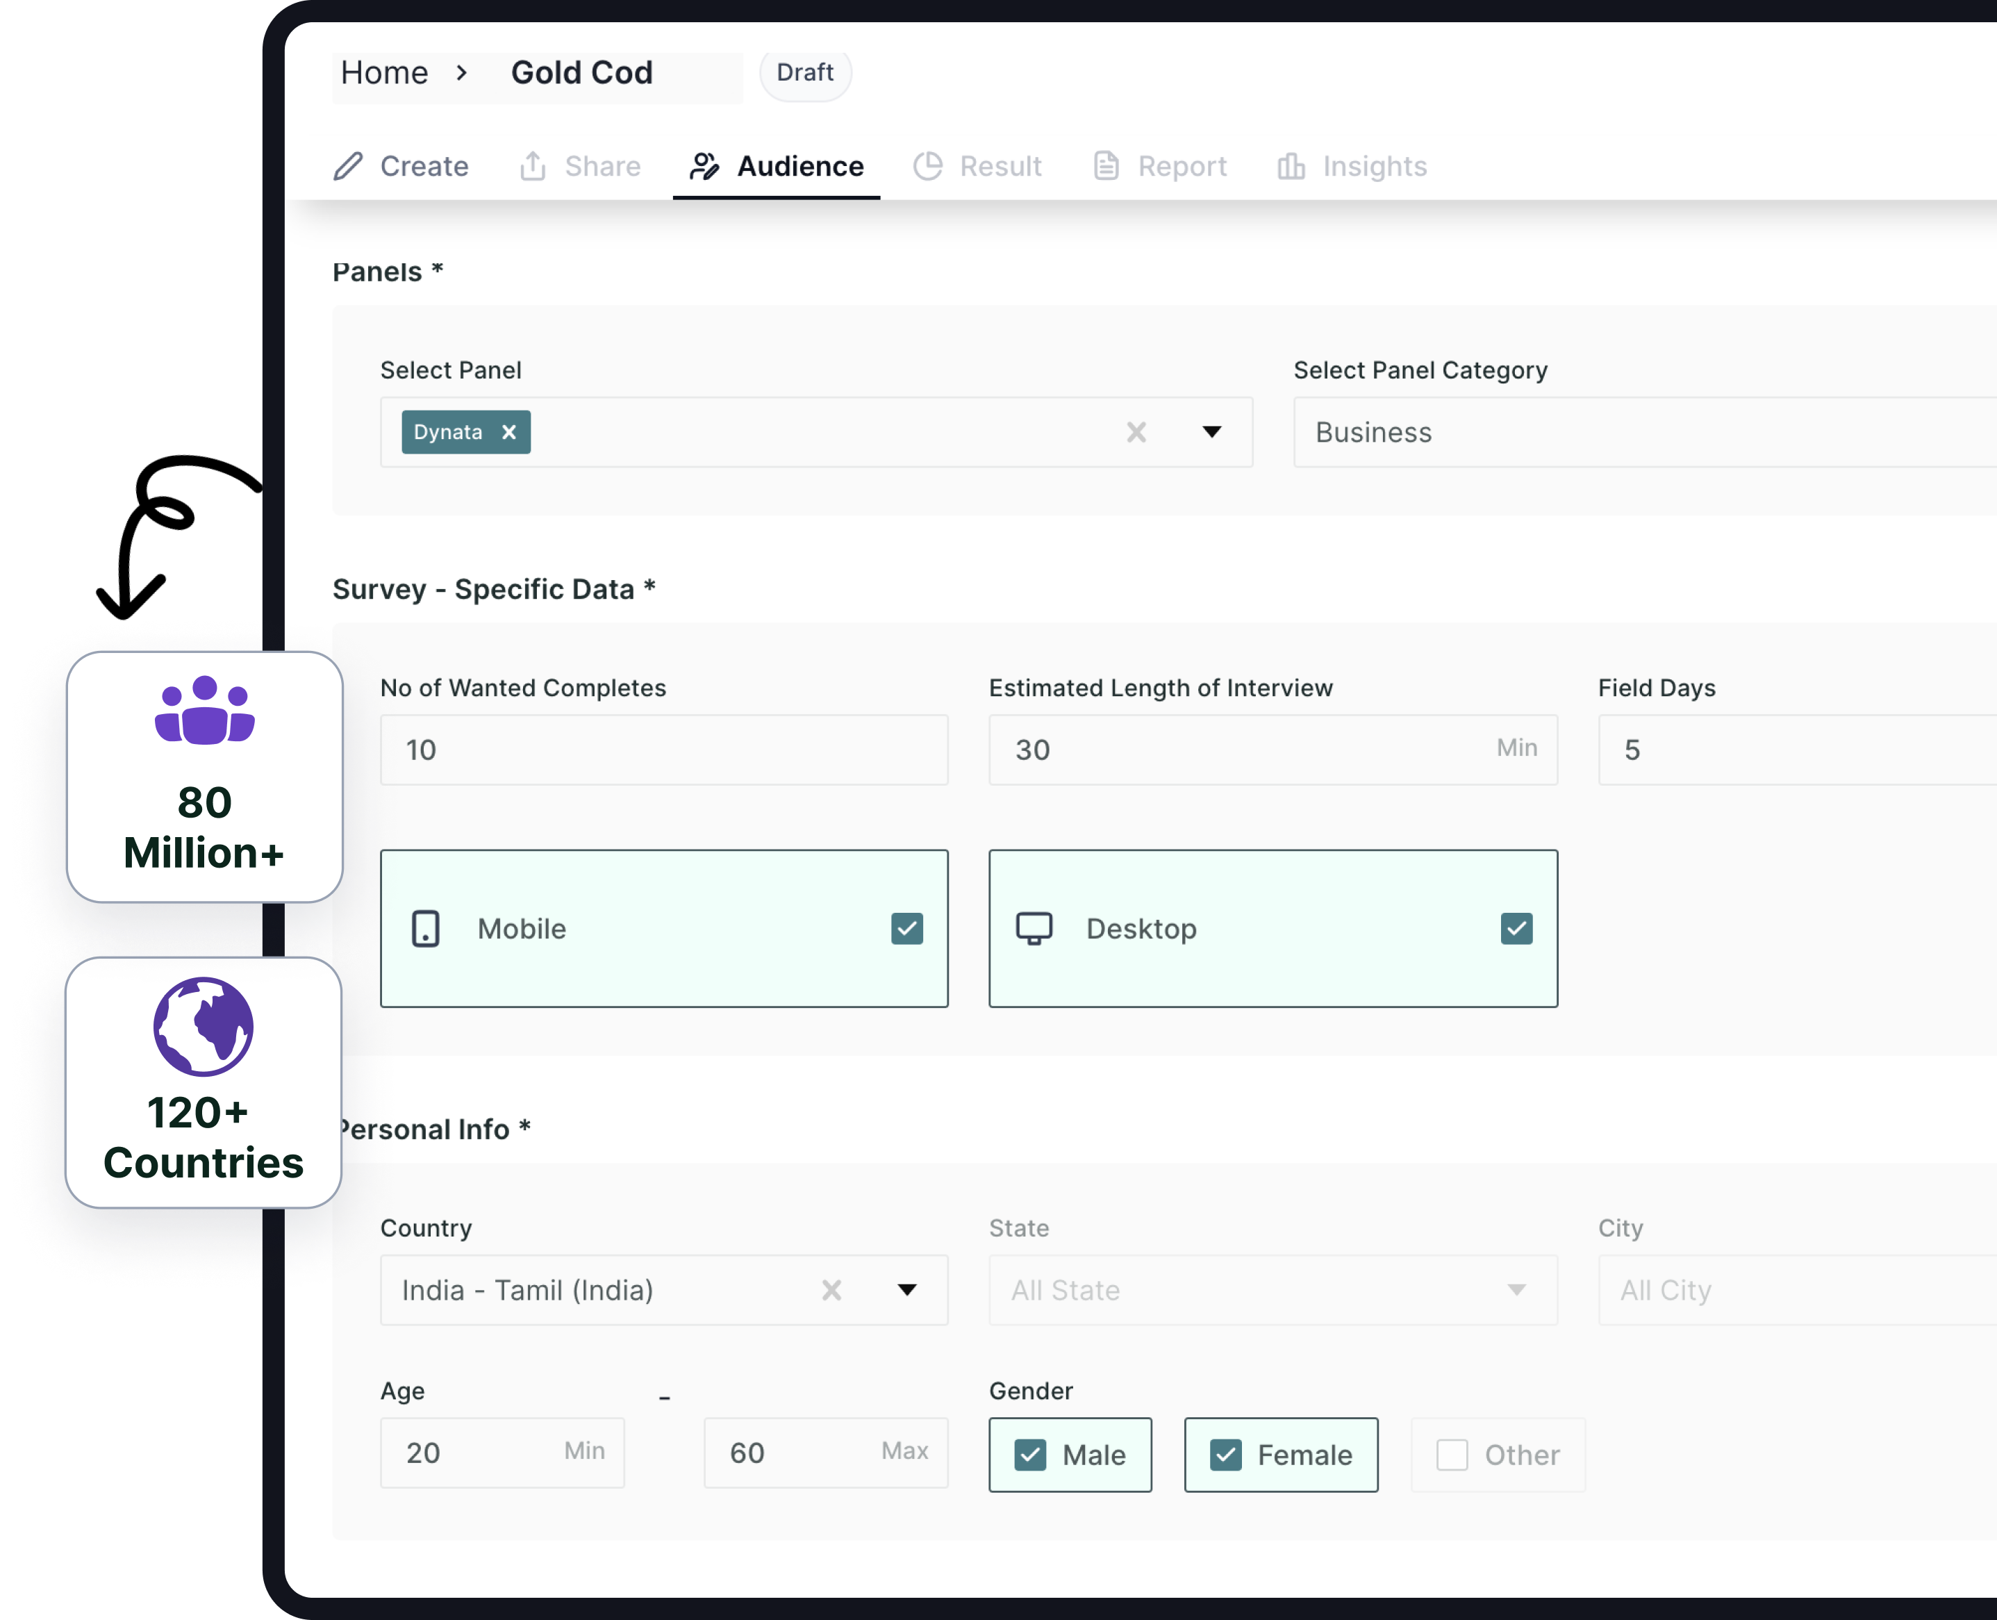The height and width of the screenshot is (1620, 1997).
Task: Expand the All State dropdown
Action: click(x=1273, y=1289)
